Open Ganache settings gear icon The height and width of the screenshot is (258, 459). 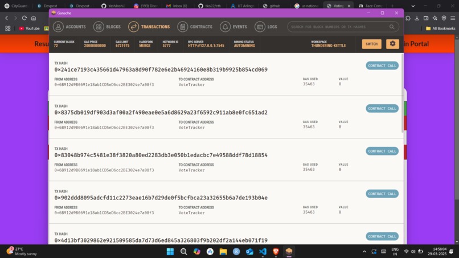click(392, 44)
